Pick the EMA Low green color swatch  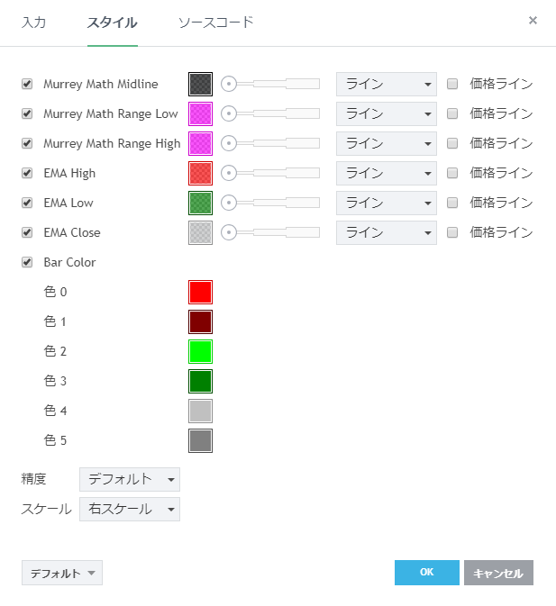coord(200,203)
